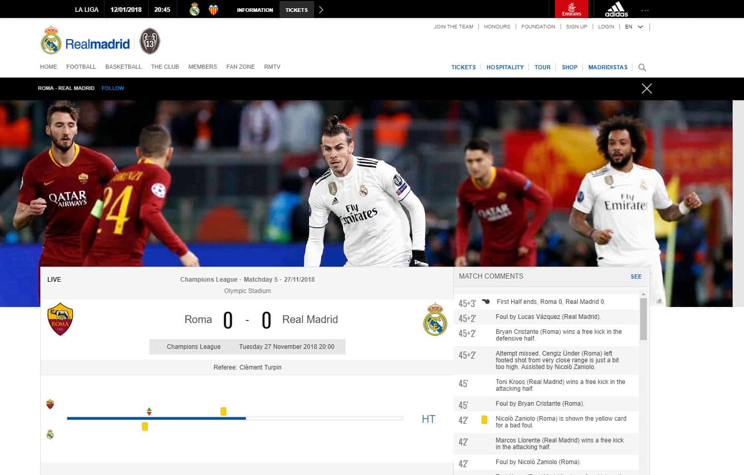Open the RMTV menu item
This screenshot has height=475, width=744.
tap(272, 67)
